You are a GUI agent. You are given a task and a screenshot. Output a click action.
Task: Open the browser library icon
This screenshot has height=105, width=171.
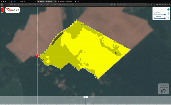[157, 5]
